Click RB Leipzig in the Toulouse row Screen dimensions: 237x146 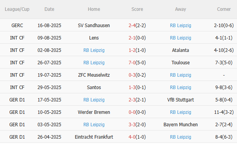coord(94,63)
